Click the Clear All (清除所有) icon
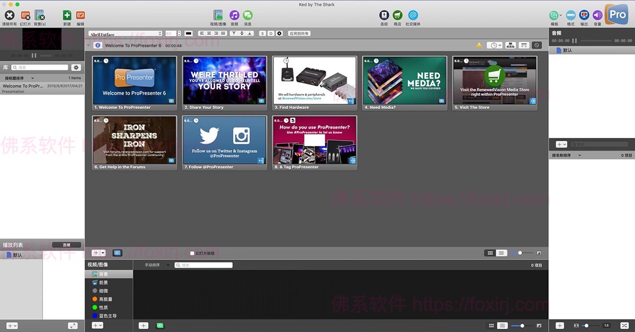The height and width of the screenshot is (332, 635). click(x=9, y=15)
